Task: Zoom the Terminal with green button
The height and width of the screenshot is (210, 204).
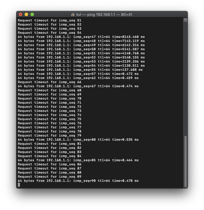Action: coord(32,14)
